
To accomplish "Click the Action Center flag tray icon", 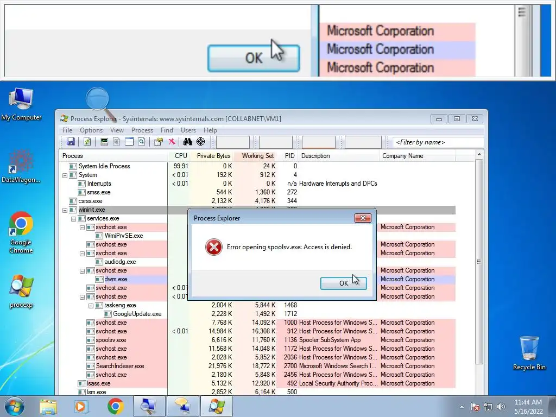I will tap(475, 407).
